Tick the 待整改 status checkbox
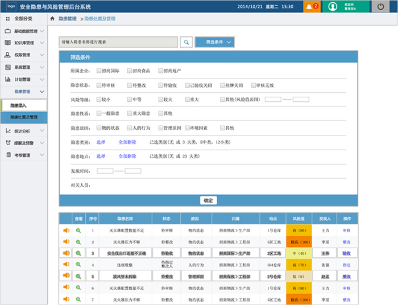Image resolution: width=398 pixels, height=305 pixels. (x=129, y=85)
